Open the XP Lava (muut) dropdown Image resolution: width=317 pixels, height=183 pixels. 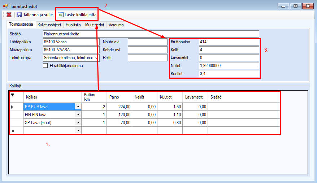[78, 122]
